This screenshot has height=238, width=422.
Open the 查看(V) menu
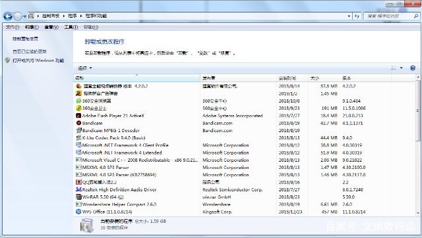[51, 27]
